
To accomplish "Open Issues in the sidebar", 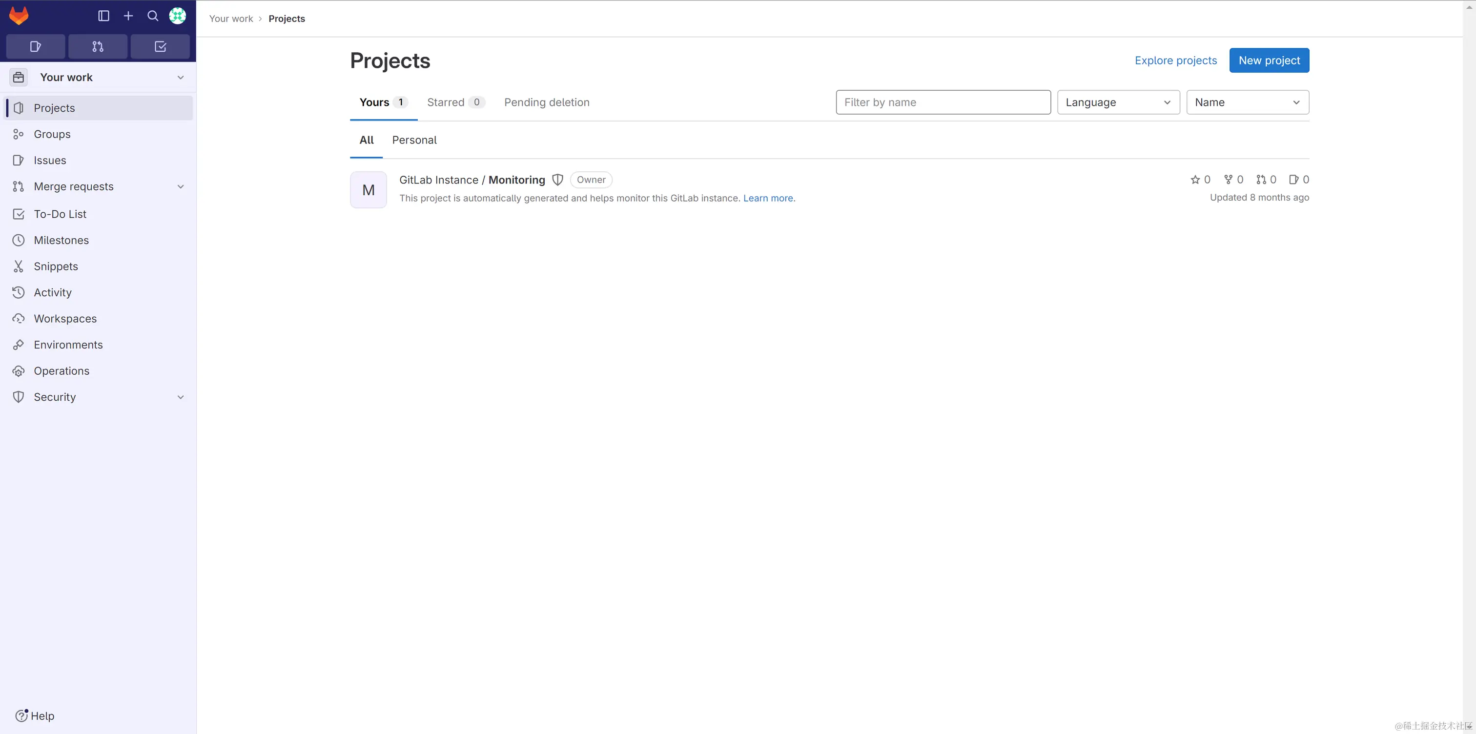I will (x=99, y=161).
